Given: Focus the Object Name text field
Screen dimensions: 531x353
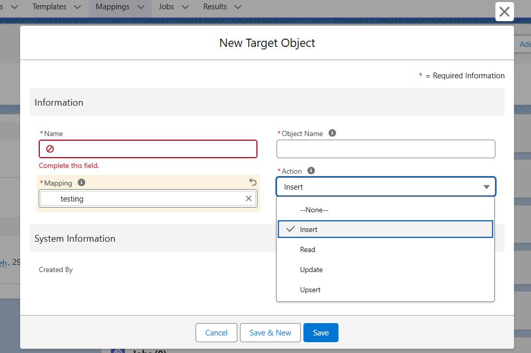Looking at the screenshot, I should point(385,149).
